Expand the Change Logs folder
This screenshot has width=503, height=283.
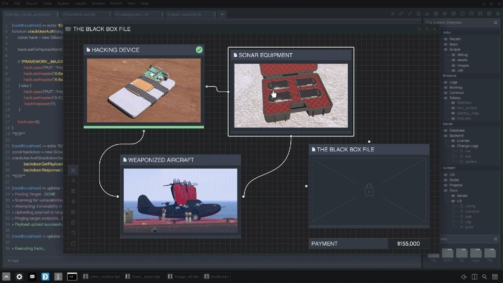[x=465, y=146]
